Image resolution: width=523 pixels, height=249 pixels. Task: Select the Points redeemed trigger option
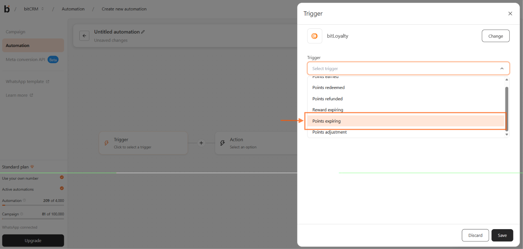coord(406,88)
